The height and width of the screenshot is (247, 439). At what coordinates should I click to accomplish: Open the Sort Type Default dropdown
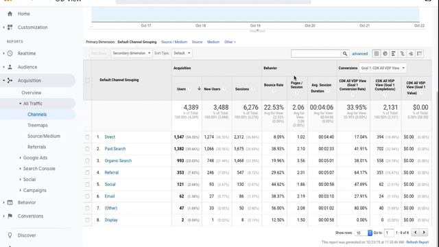click(x=182, y=54)
